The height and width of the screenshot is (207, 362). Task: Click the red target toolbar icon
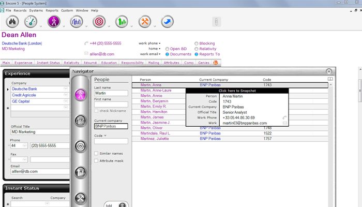click(99, 22)
